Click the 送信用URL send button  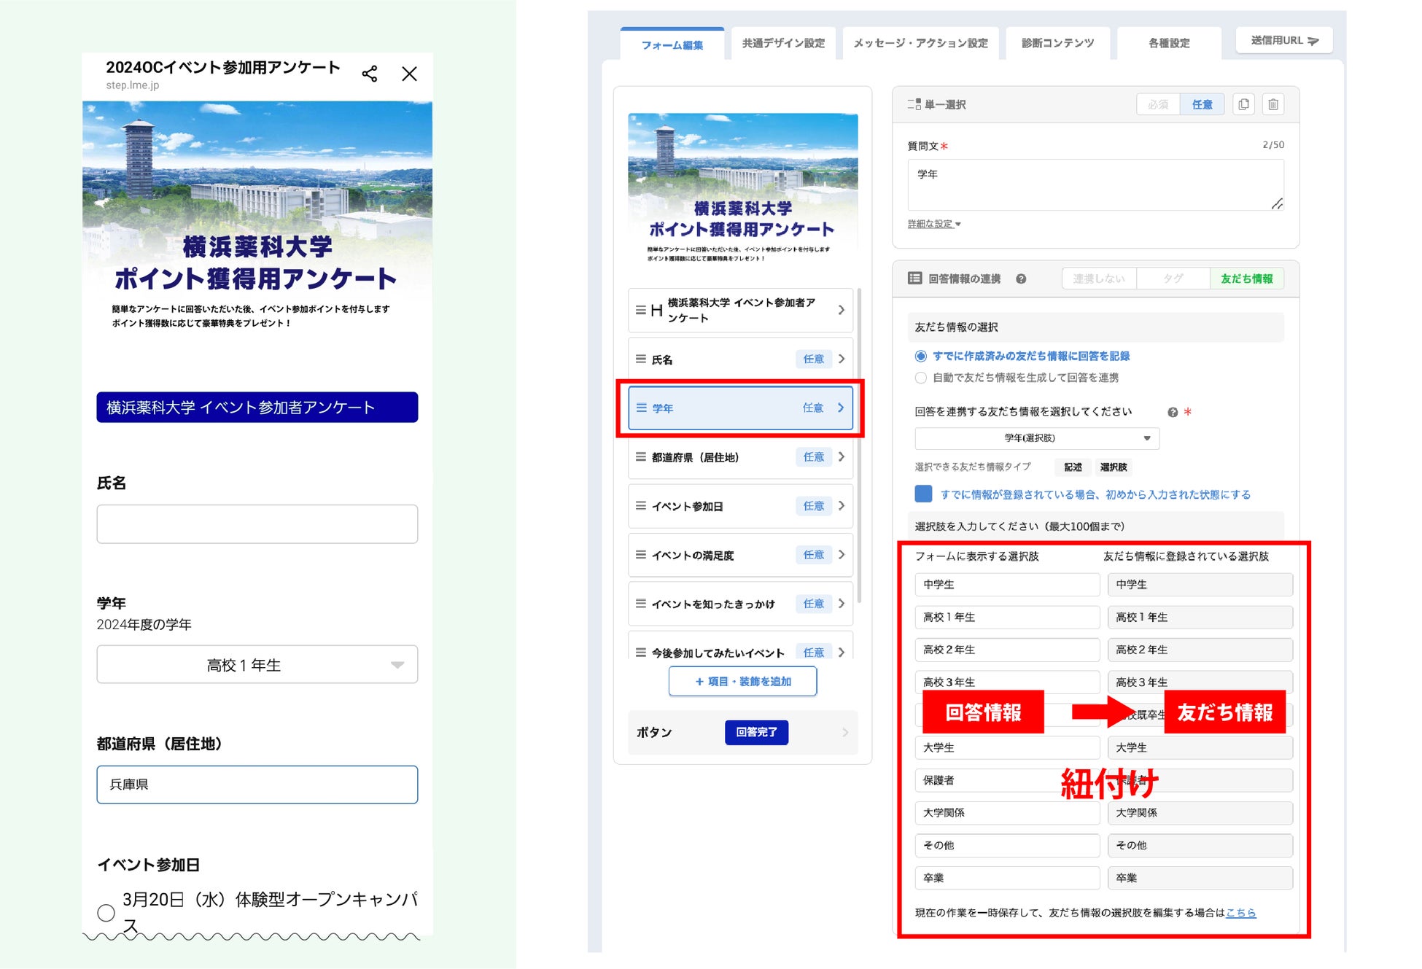tap(1283, 41)
